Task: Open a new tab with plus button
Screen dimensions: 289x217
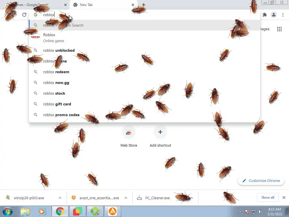Action: 144,5
